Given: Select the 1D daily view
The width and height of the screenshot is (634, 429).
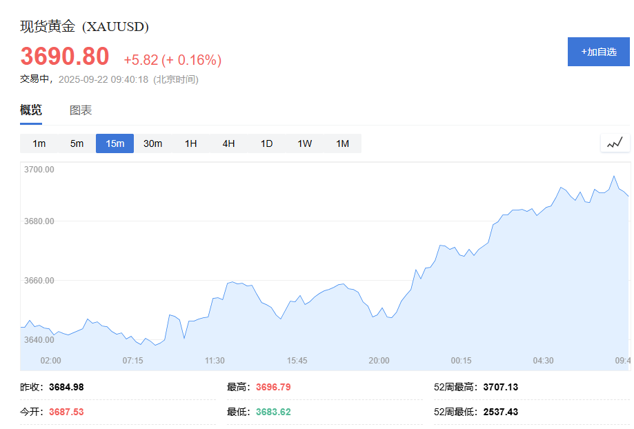Looking at the screenshot, I should pyautogui.click(x=266, y=143).
